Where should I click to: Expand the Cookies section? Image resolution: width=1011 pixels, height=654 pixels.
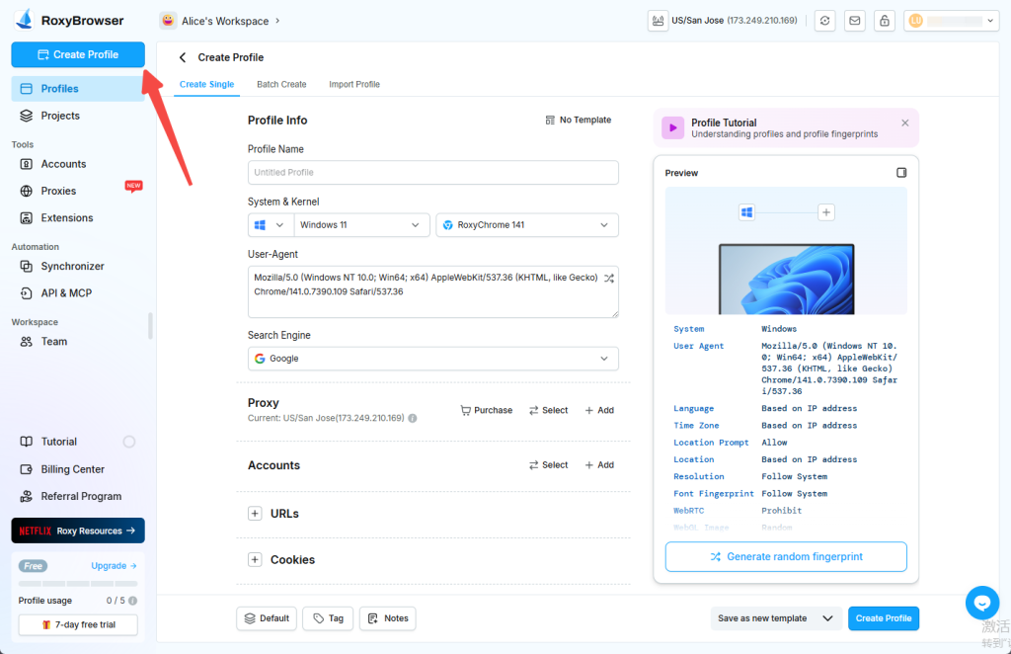pos(255,560)
